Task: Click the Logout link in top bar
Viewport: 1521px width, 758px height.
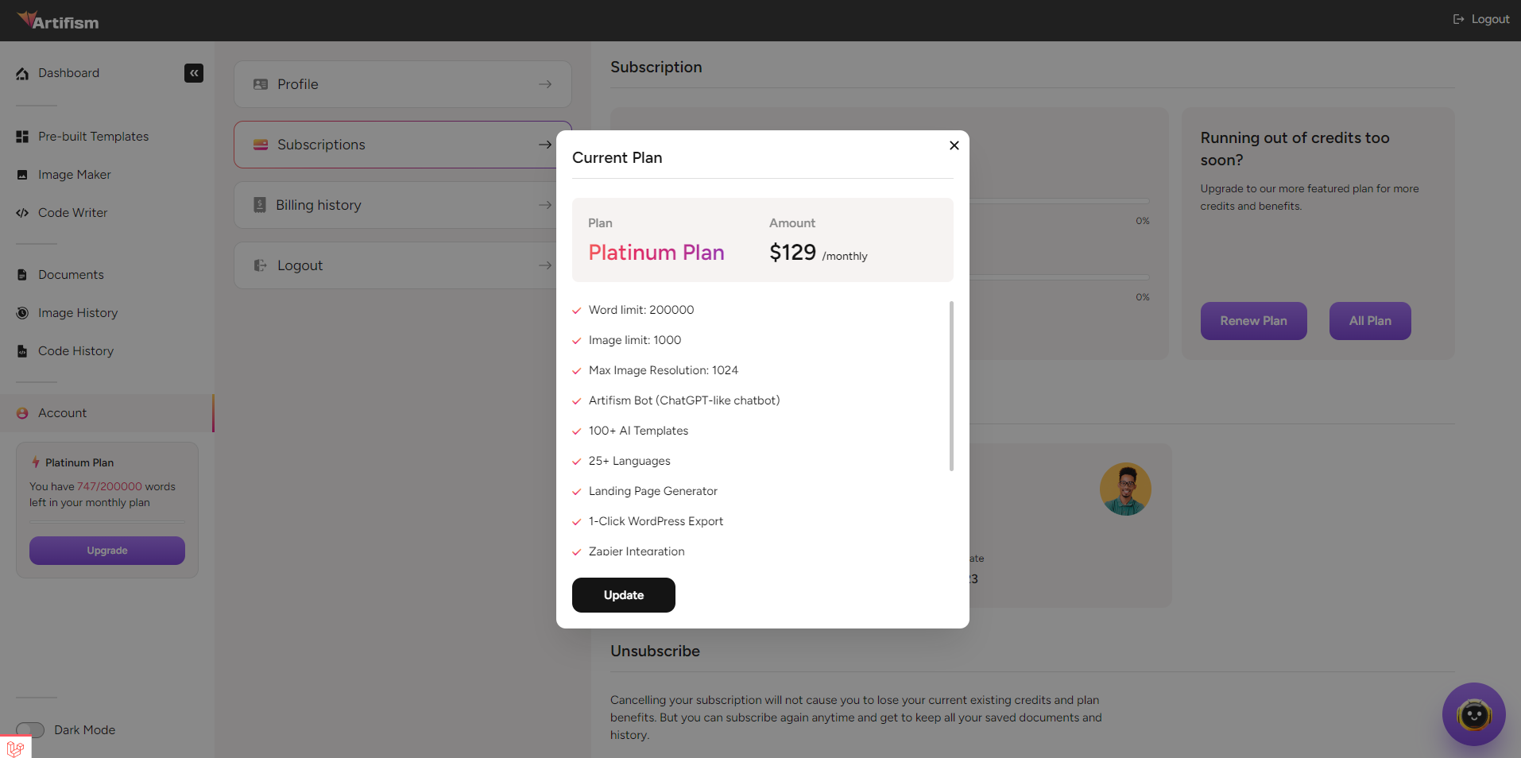Action: tap(1481, 19)
